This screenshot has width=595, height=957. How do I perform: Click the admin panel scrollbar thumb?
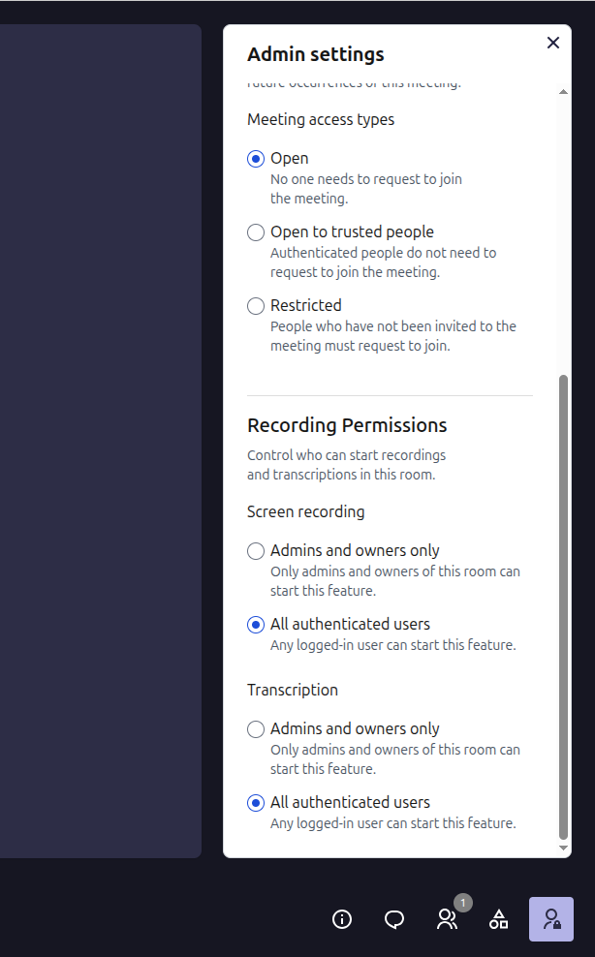tap(563, 607)
